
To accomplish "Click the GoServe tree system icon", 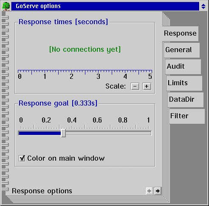I will tap(6, 6).
